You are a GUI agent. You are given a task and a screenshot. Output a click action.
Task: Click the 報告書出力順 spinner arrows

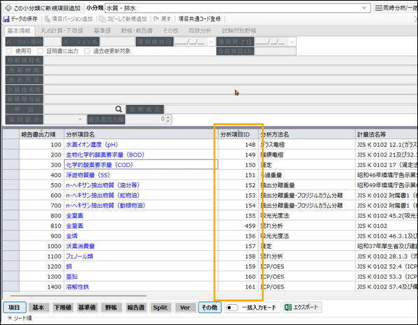click(x=168, y=119)
